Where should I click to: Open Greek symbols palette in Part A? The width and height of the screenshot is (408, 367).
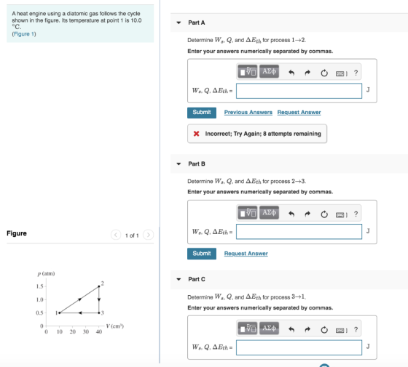(269, 72)
